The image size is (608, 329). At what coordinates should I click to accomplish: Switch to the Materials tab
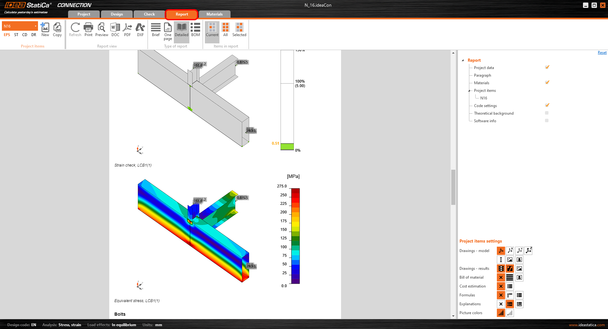point(214,14)
